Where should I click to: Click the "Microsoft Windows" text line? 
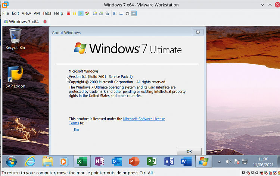(x=84, y=71)
